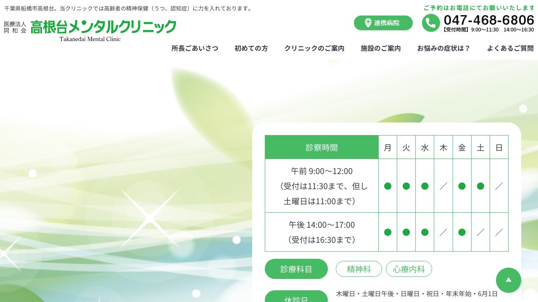The image size is (538, 302).
Task: Open the 施設のご案内 page
Action: [x=381, y=48]
